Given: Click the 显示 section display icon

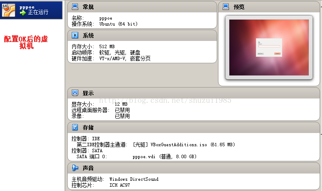Looking at the screenshot, I should [x=75, y=93].
